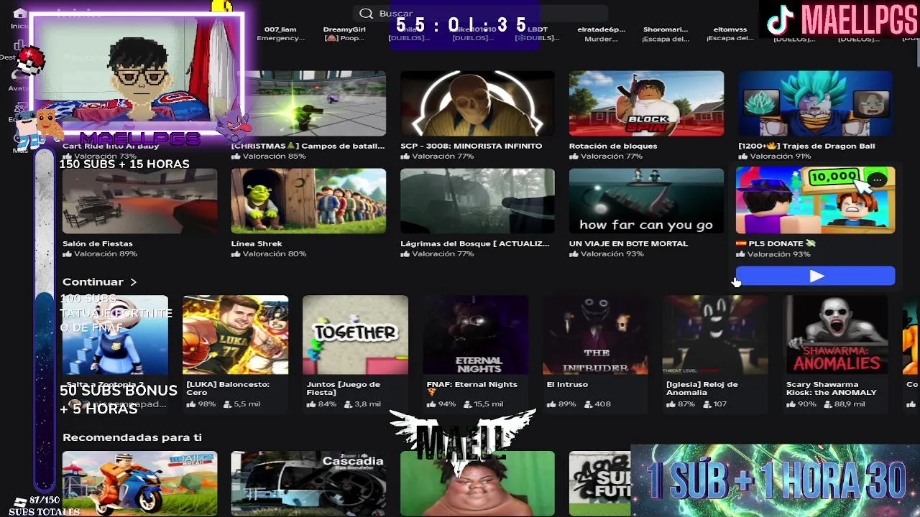Open the Recomendadas para ti heading
Viewport: 920px width, 517px height.
pyautogui.click(x=132, y=437)
